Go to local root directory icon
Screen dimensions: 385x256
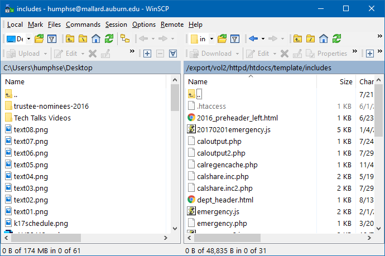(83, 39)
